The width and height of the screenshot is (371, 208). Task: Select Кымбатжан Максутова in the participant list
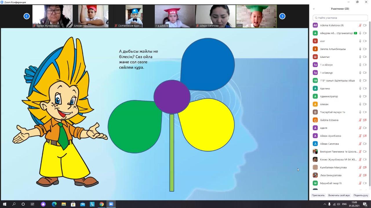pos(333,167)
